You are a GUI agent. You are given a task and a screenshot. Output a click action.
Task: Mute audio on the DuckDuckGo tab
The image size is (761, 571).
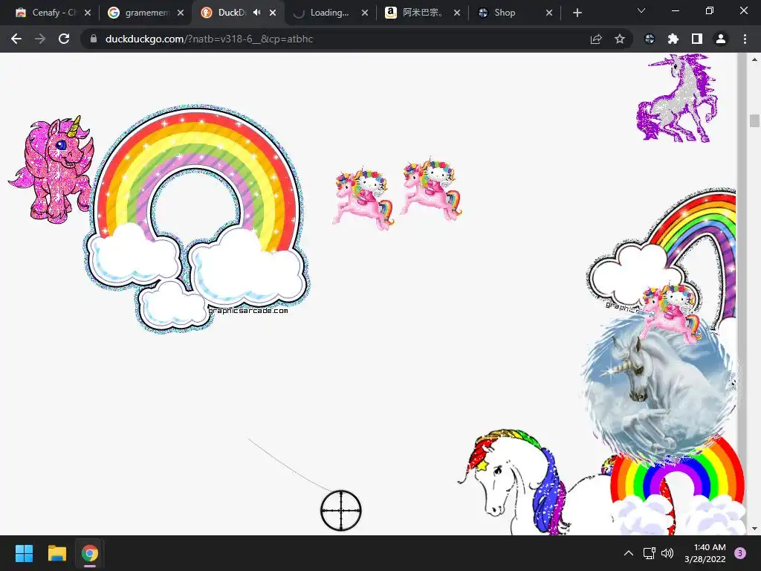tap(256, 13)
